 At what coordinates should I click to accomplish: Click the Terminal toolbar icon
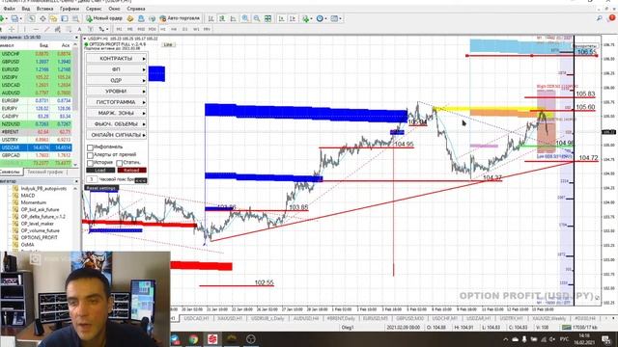tap(65, 18)
